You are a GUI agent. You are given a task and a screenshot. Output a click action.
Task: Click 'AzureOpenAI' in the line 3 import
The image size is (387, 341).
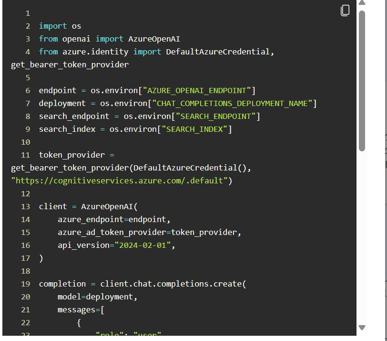pyautogui.click(x=154, y=39)
